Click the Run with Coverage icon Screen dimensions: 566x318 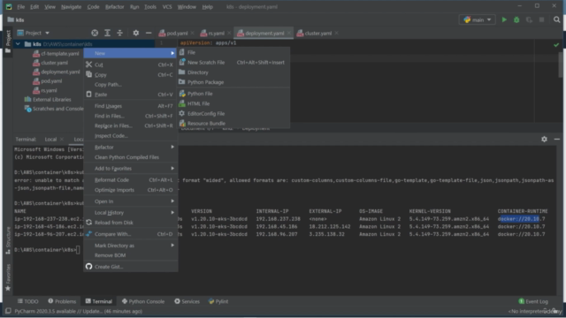[x=529, y=19]
